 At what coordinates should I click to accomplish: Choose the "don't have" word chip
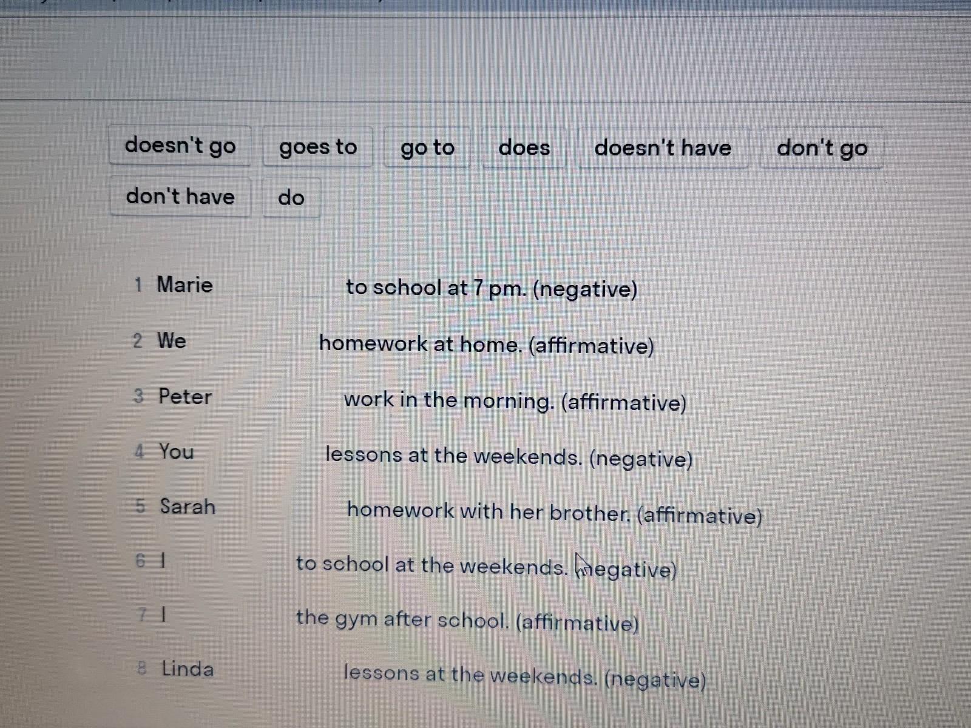[x=180, y=197]
